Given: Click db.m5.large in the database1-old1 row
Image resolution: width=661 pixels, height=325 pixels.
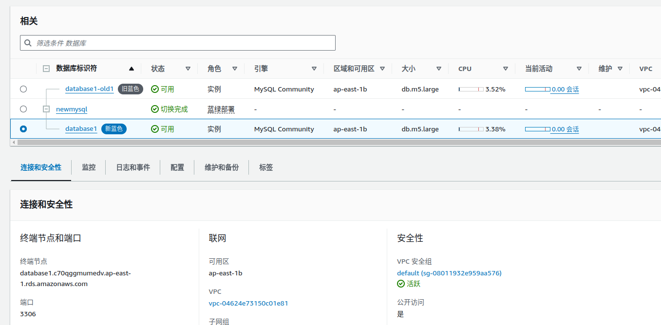Looking at the screenshot, I should (x=420, y=90).
